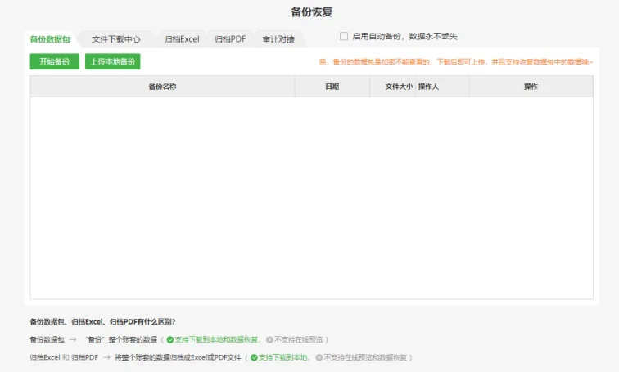Click the orange encrypted-backup notice text
Screen dimensions: 619x372
click(x=456, y=62)
